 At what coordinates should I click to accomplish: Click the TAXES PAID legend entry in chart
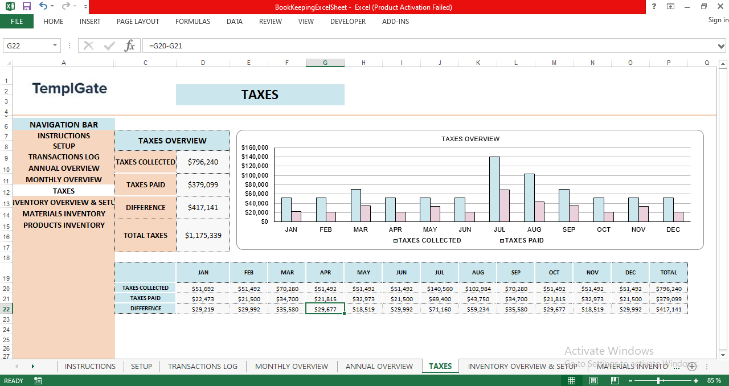coord(522,240)
